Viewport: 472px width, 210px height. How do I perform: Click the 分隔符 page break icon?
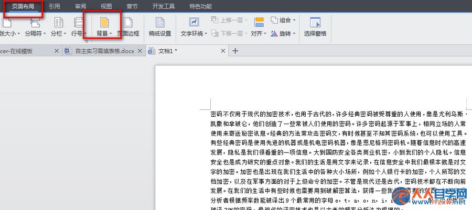[35, 22]
